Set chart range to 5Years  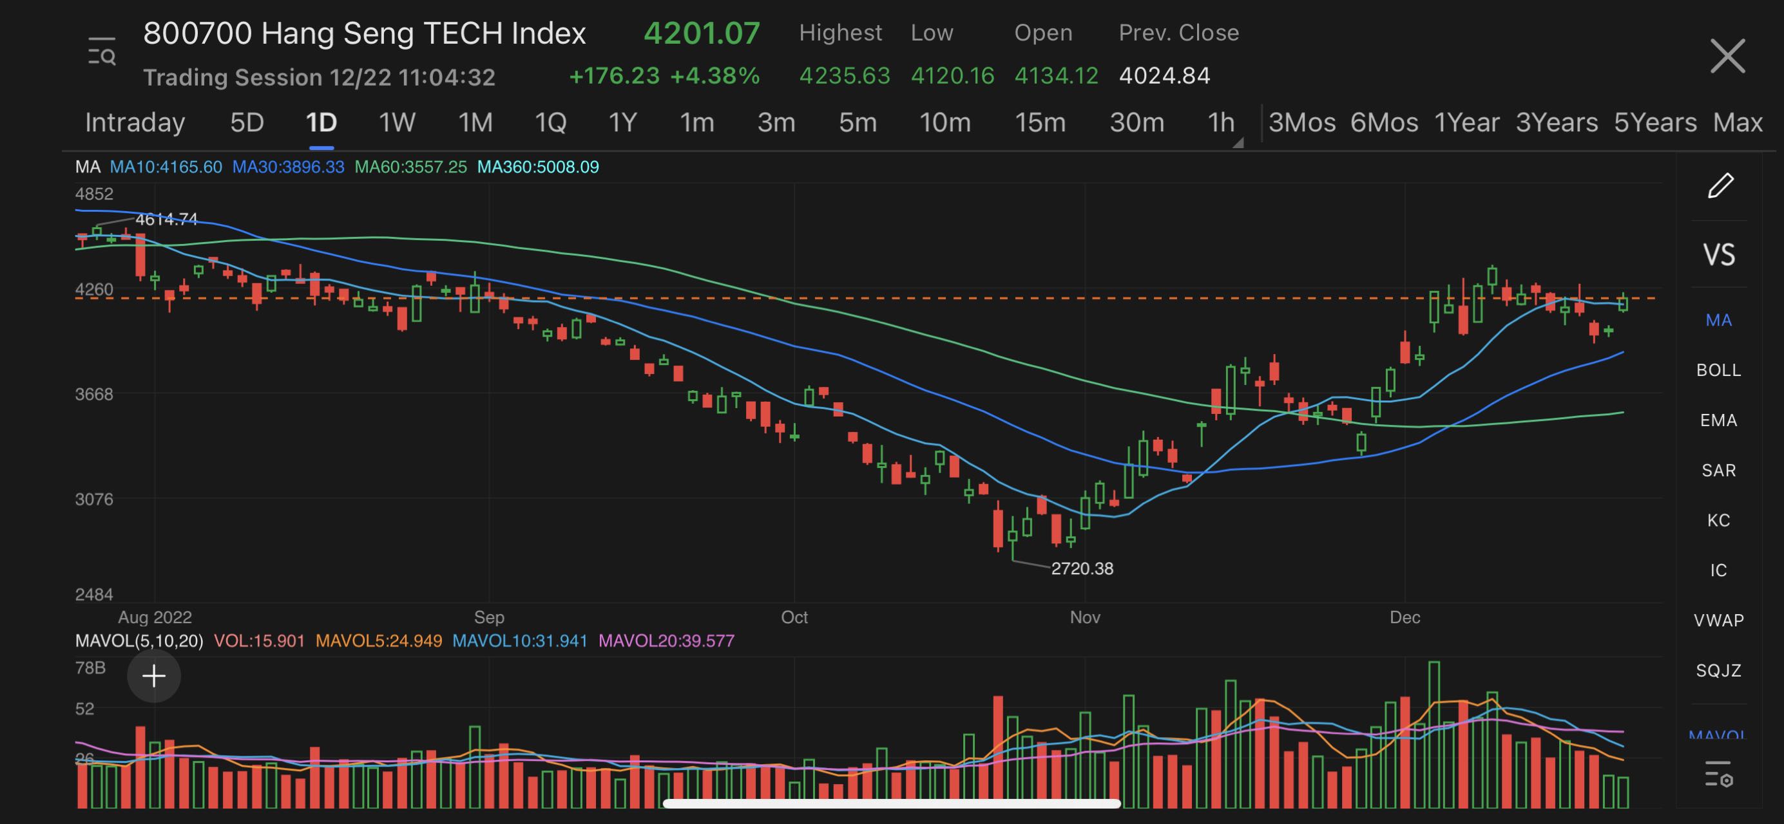[1655, 122]
